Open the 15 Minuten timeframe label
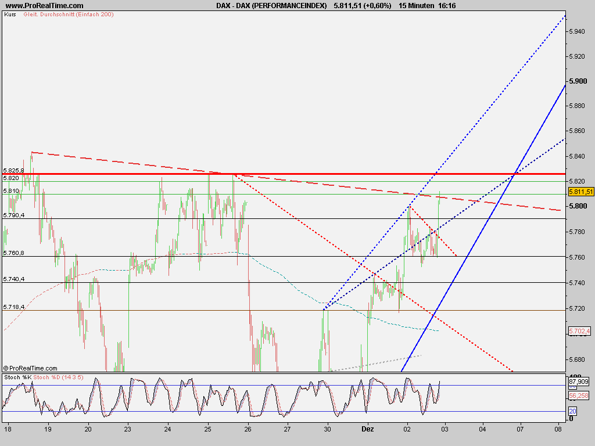 (416, 6)
